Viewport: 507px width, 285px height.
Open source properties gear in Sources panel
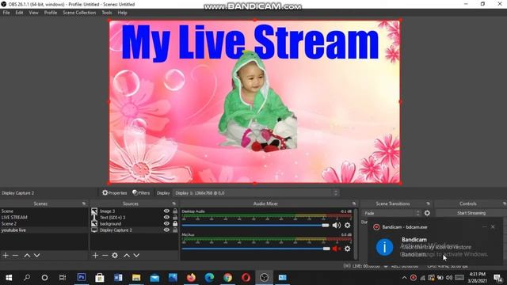click(x=115, y=255)
